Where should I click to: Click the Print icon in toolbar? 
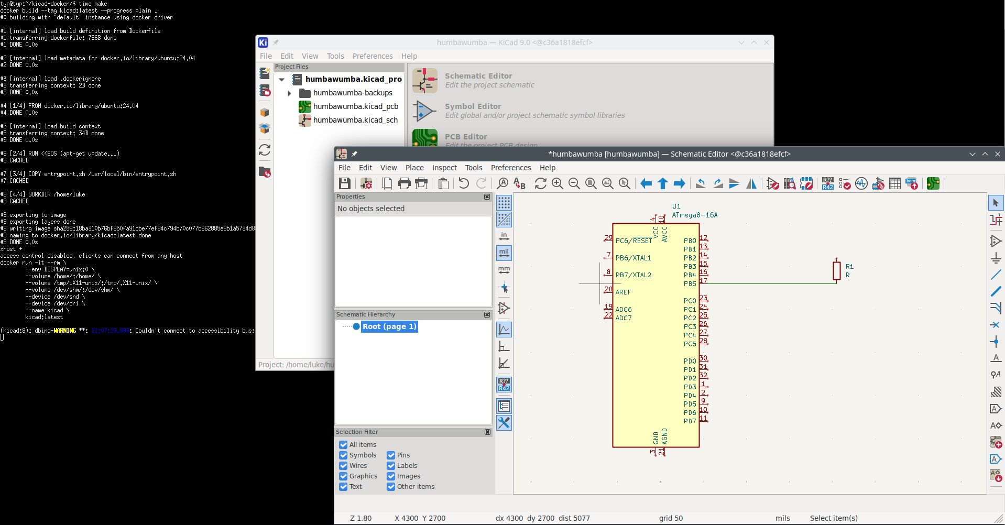[404, 183]
